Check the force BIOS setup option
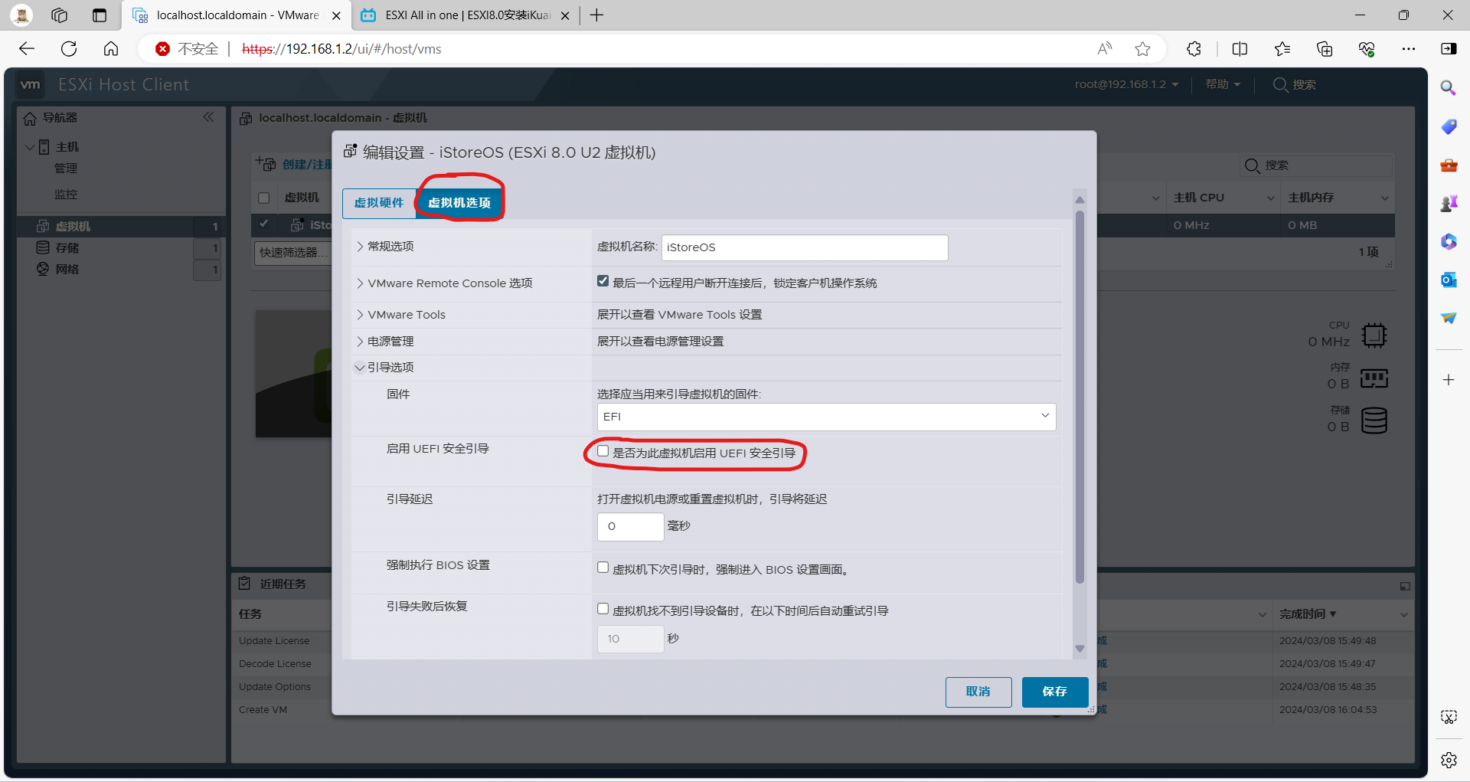Image resolution: width=1470 pixels, height=782 pixels. [603, 567]
